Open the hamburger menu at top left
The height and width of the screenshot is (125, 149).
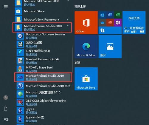point(6,7)
